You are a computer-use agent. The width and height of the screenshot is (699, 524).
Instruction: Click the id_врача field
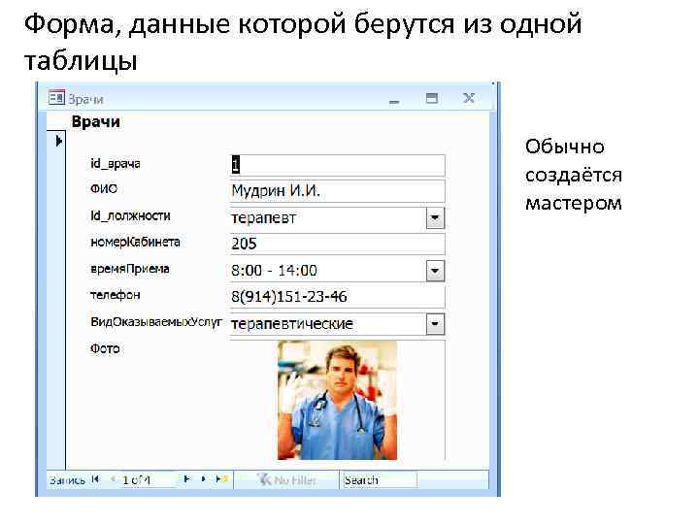coord(337,165)
